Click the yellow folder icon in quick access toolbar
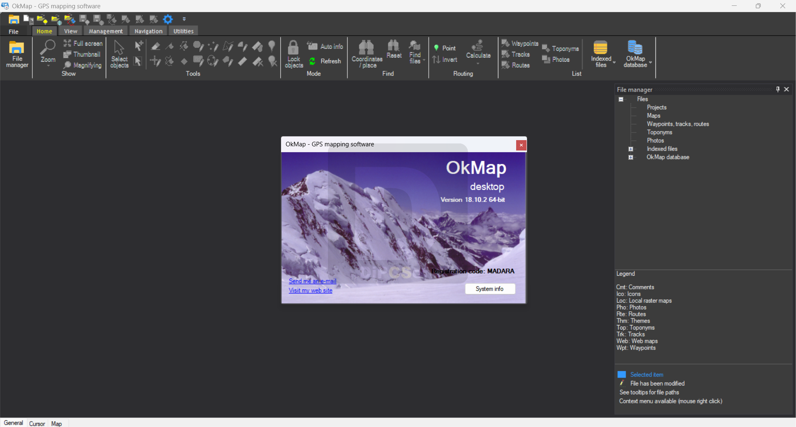The width and height of the screenshot is (796, 427). [14, 19]
